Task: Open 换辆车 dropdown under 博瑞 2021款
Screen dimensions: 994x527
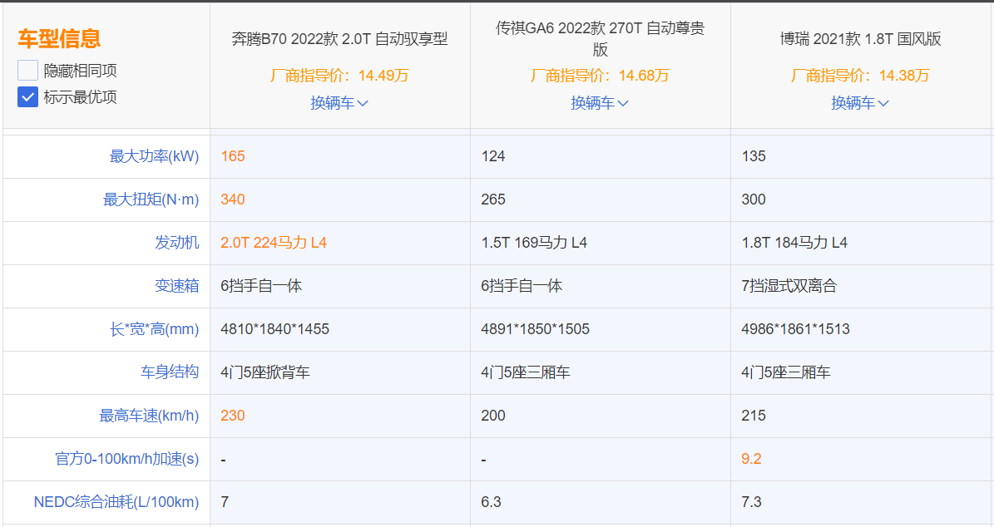Action: 860,102
